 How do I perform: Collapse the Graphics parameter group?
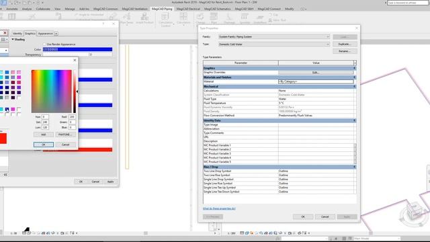(354, 68)
